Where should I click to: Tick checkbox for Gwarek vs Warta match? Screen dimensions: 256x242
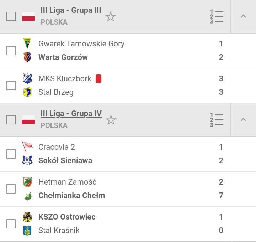click(x=11, y=51)
